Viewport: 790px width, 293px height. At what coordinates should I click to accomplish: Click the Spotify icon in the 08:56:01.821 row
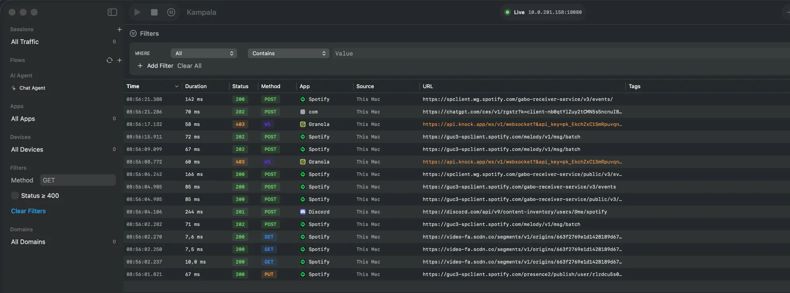[x=303, y=274]
